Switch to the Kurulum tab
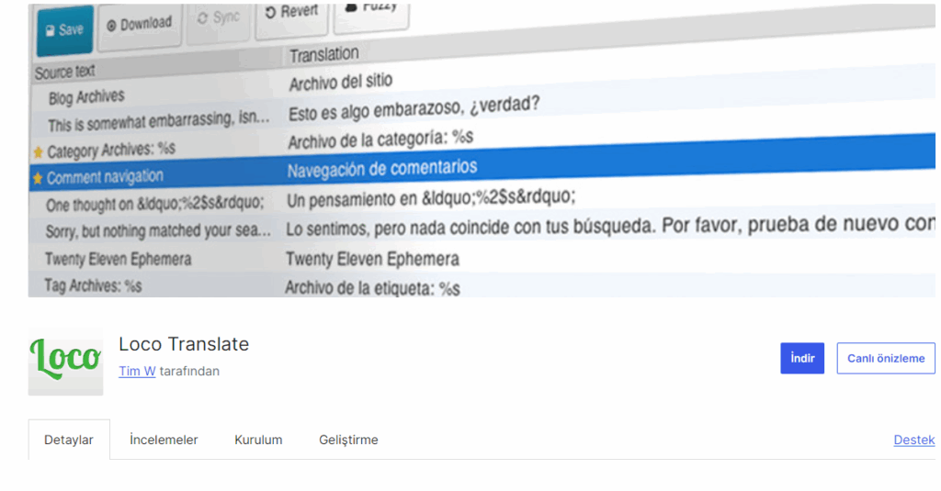The image size is (941, 491). click(258, 440)
